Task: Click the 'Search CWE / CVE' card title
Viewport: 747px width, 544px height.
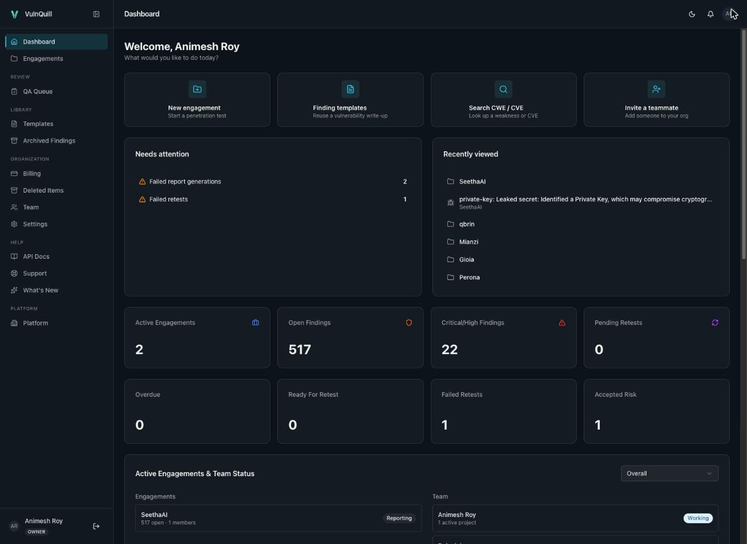Action: pyautogui.click(x=496, y=108)
